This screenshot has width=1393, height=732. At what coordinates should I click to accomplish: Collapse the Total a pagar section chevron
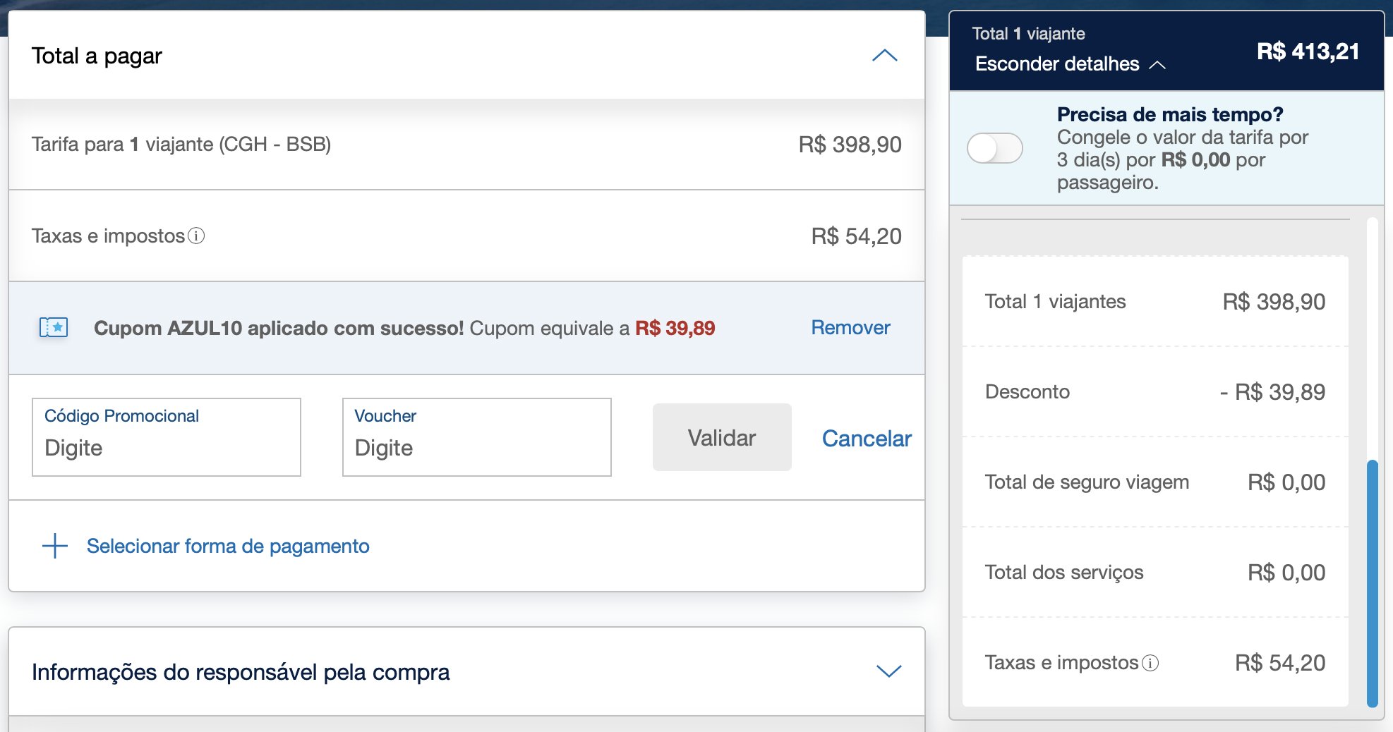[x=884, y=55]
